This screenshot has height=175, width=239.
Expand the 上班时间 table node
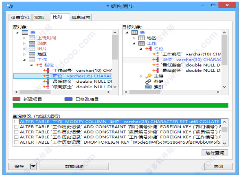tap(24, 38)
